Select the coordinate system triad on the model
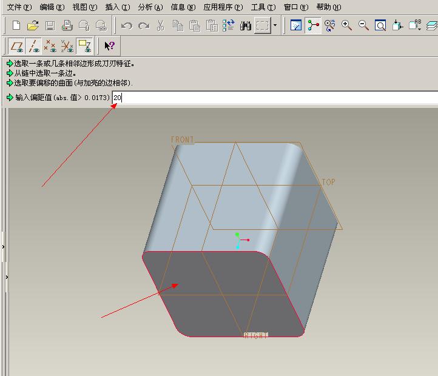Image resolution: width=438 pixels, height=376 pixels. (241, 241)
